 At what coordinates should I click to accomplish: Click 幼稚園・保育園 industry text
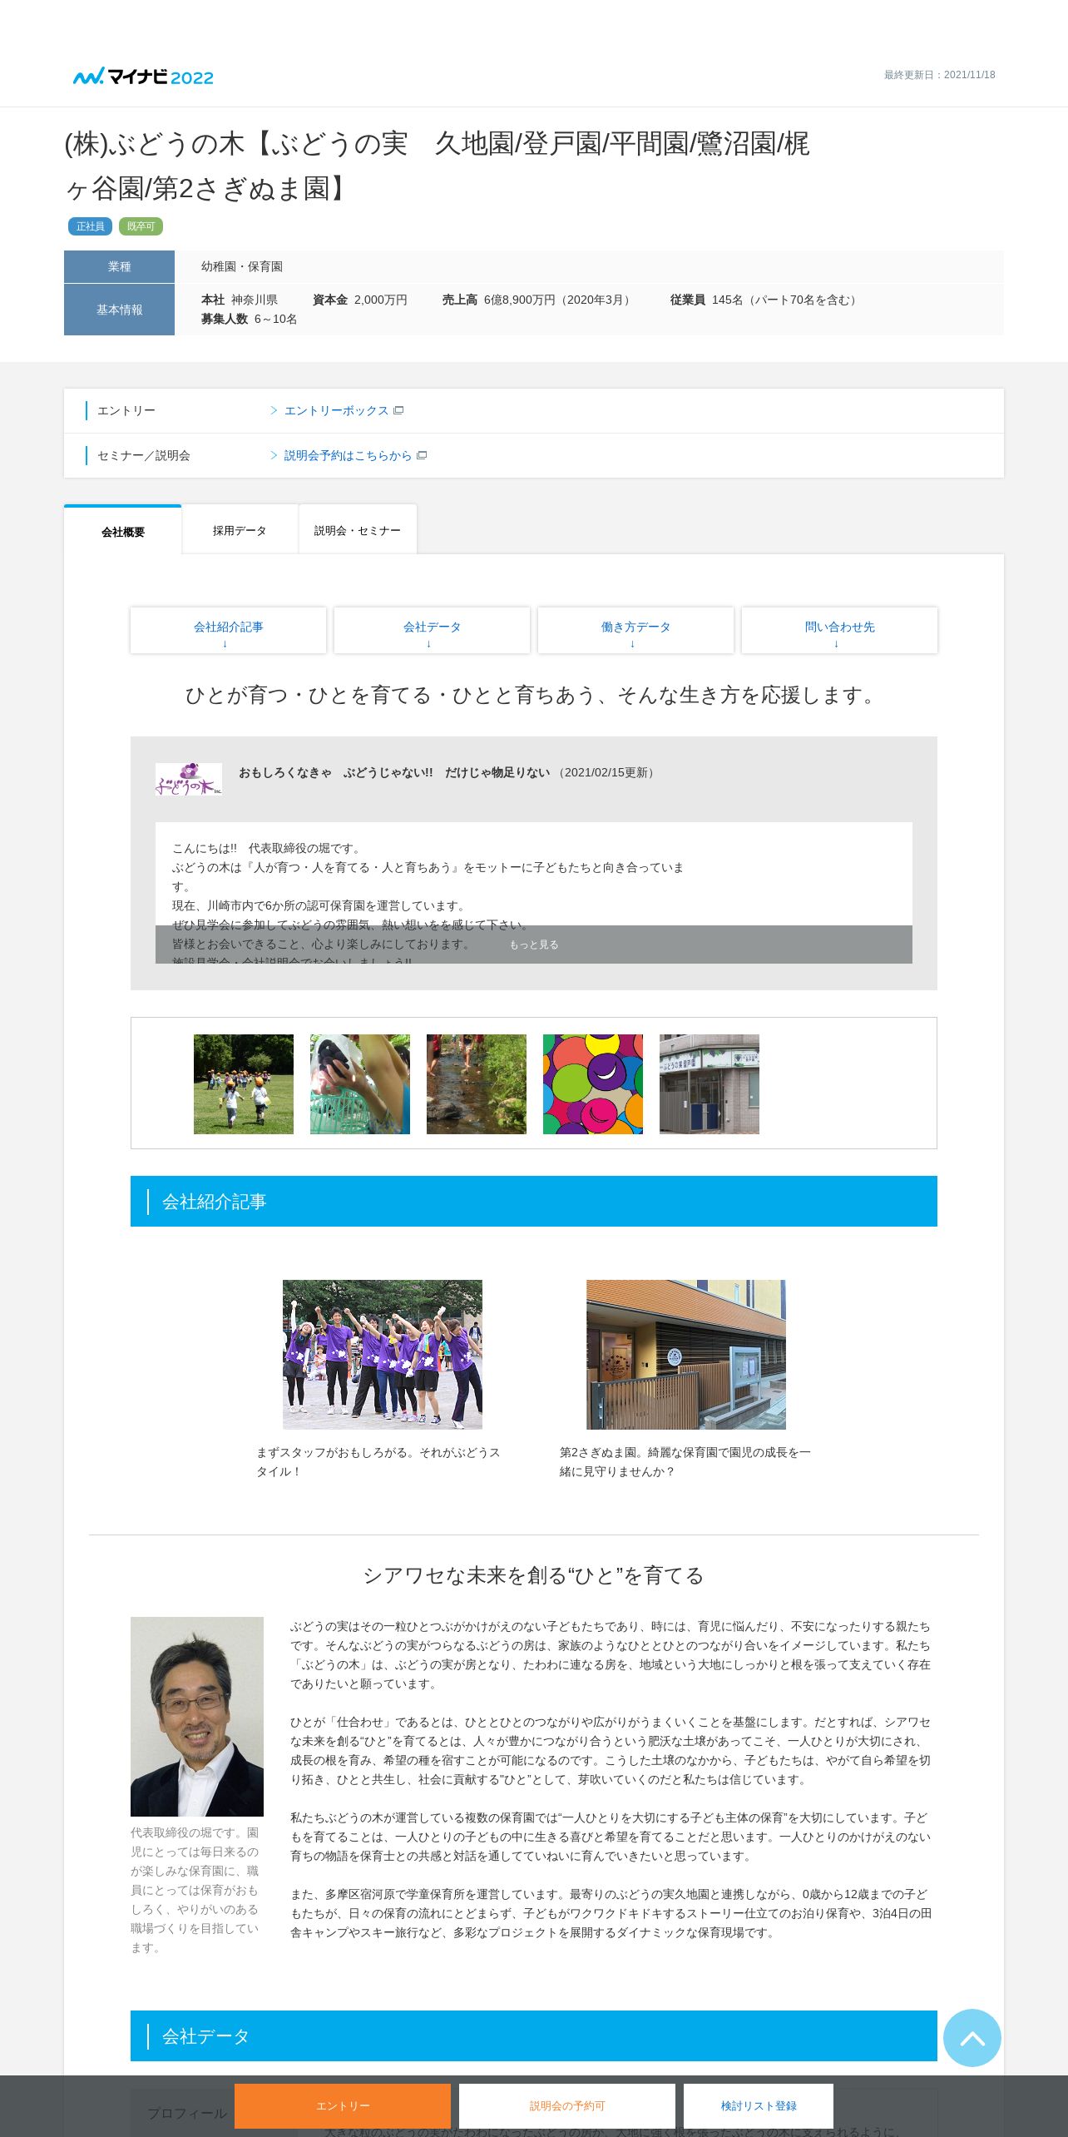coord(242,266)
